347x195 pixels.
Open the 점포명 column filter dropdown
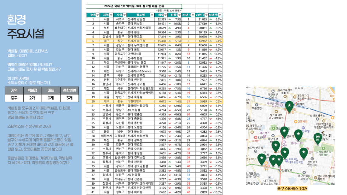[152, 15]
